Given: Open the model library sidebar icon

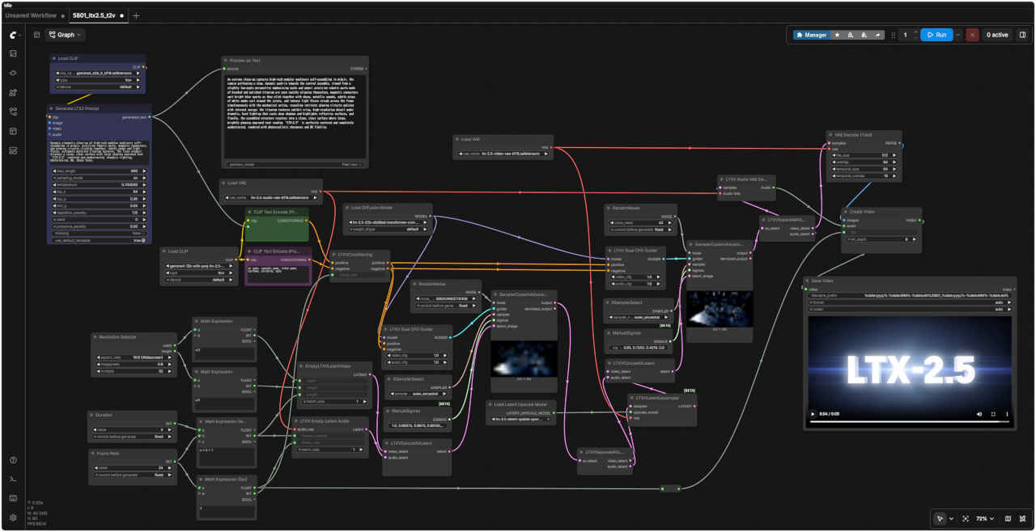Looking at the screenshot, I should (13, 92).
